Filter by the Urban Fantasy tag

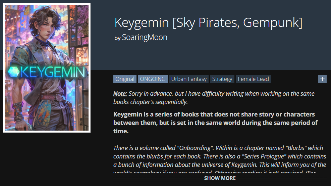click(189, 79)
